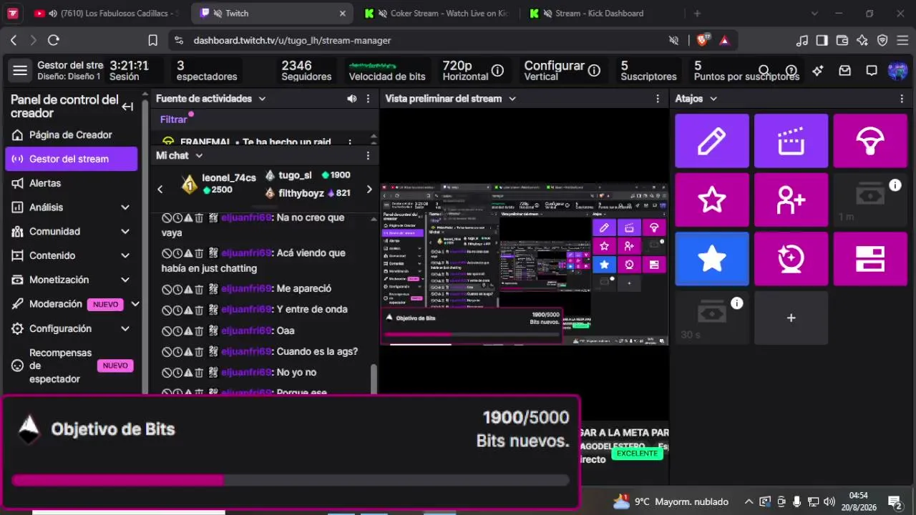916x515 pixels.
Task: Open the Twitch profile avatar menu
Action: pos(897,70)
